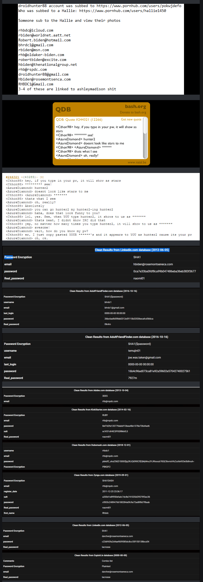Screen dimensions: 203x582
Task: Click the scrollbar inside the quote widget
Action: [145, 138]
